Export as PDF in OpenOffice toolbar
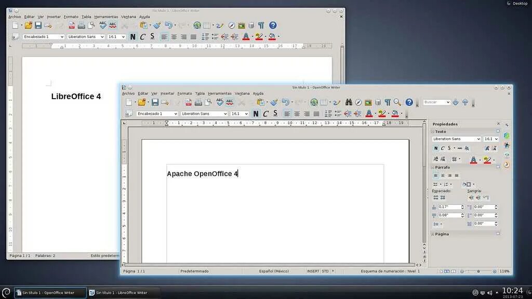Screen dimensions: 532x299 (188, 102)
